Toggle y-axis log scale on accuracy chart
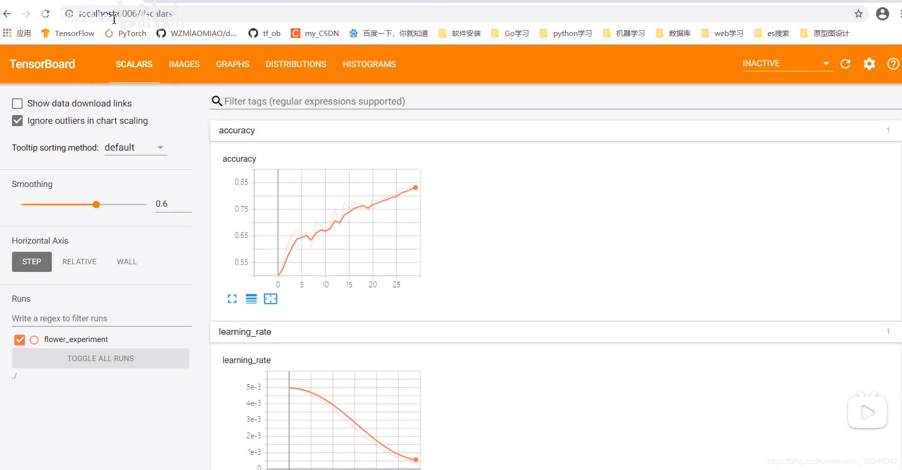902x470 pixels. [251, 299]
